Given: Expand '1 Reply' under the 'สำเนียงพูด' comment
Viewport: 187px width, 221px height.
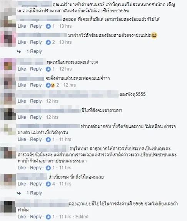Looking at the screenshot, I should click(34, 193).
